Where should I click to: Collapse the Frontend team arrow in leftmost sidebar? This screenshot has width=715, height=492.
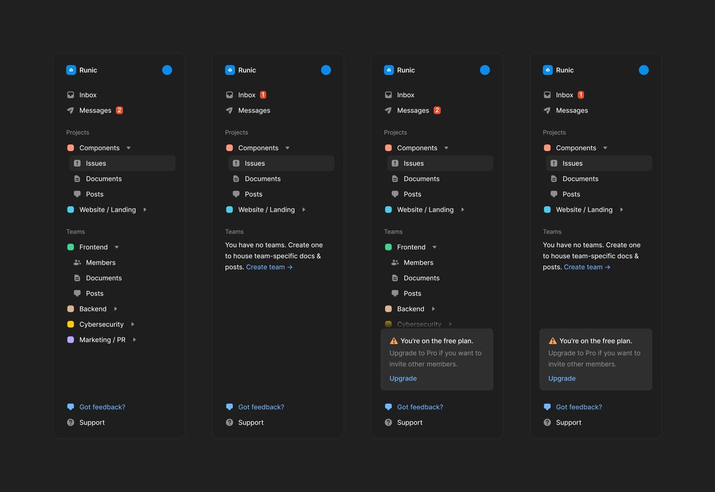(117, 247)
